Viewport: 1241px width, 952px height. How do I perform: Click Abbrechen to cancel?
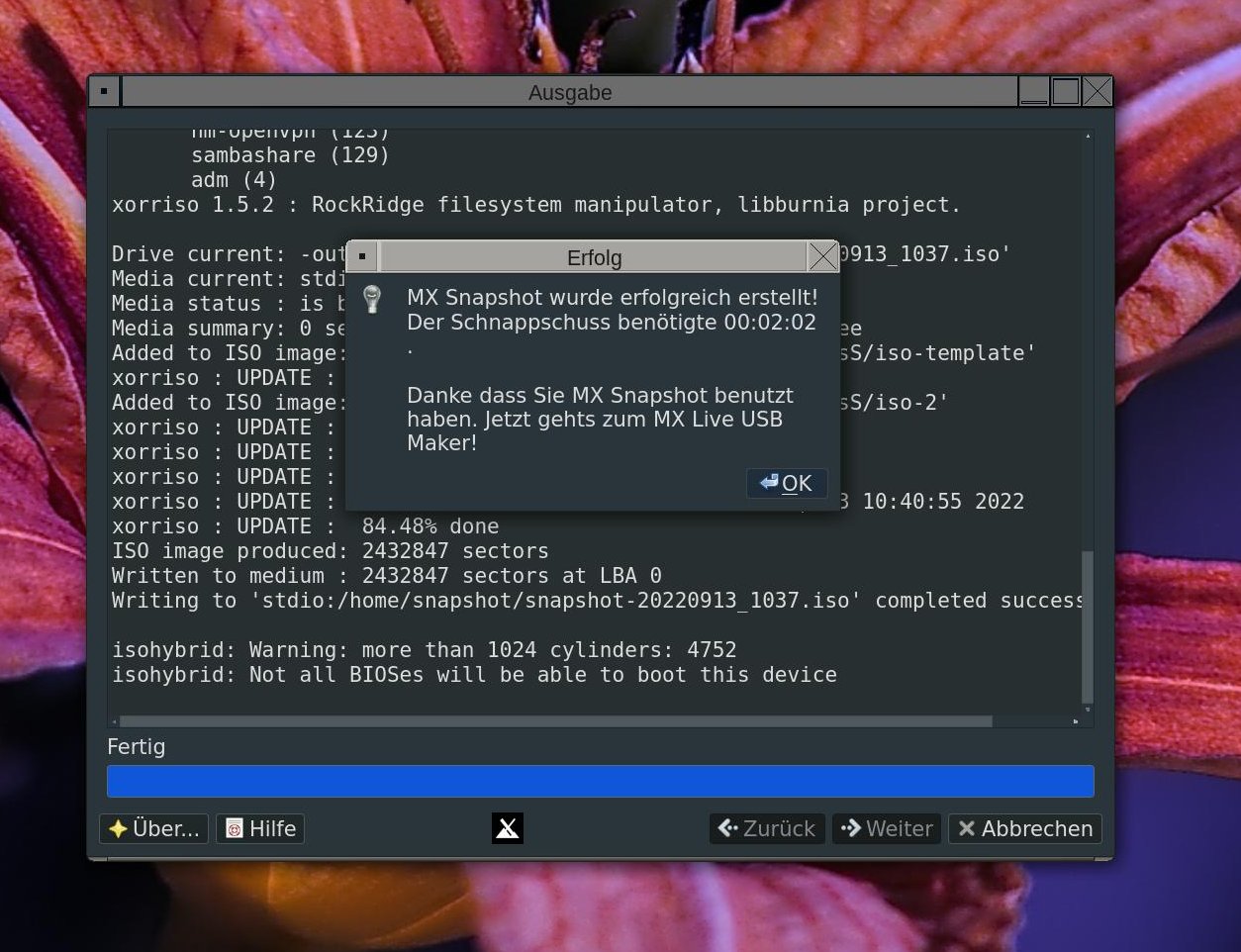tap(1025, 828)
